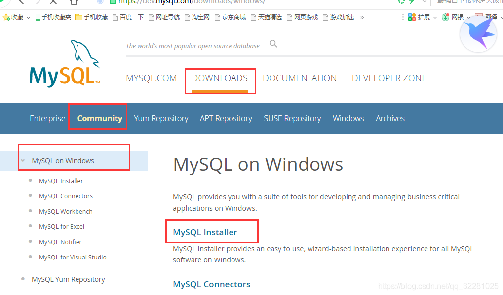Select MySQL Notifier in sidebar
The width and height of the screenshot is (503, 295).
pyautogui.click(x=60, y=242)
